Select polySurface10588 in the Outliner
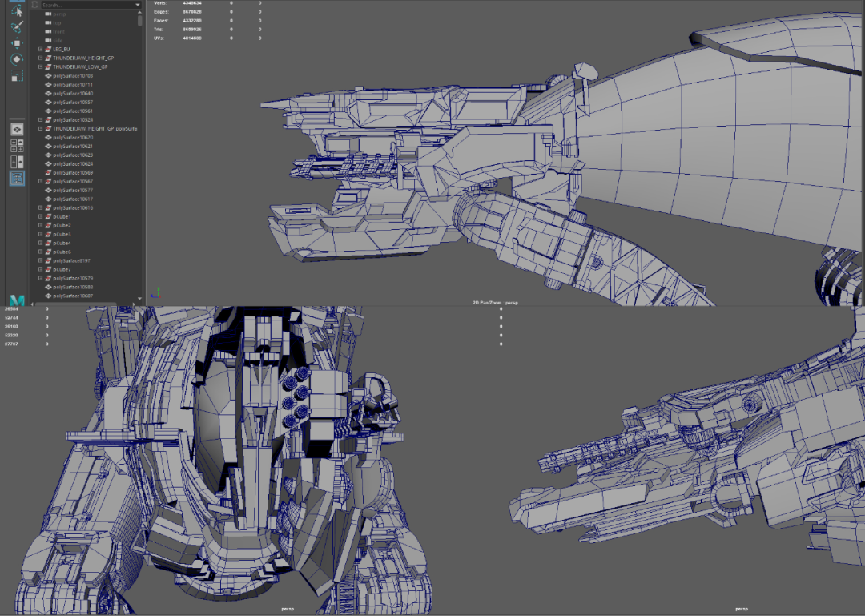 click(73, 287)
